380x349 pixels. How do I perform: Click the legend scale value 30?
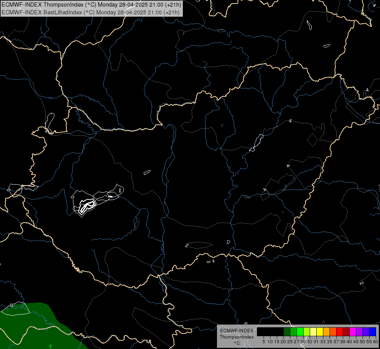pyautogui.click(x=310, y=342)
